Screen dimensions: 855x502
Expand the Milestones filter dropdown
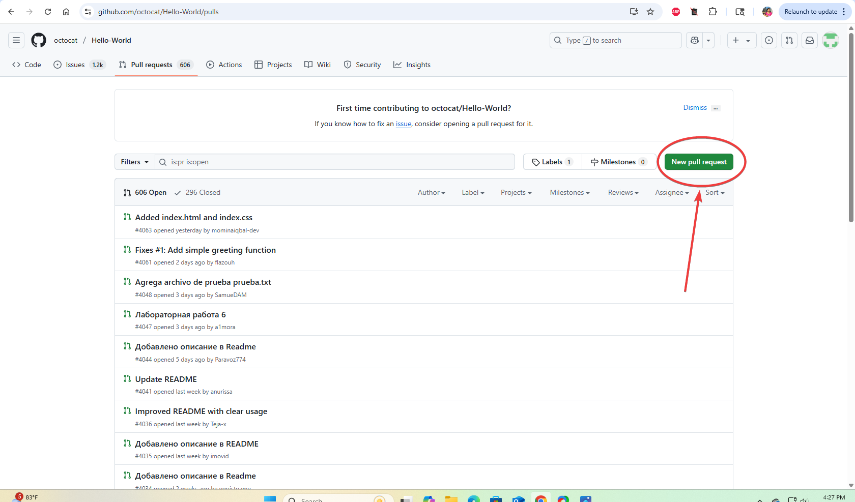point(569,192)
